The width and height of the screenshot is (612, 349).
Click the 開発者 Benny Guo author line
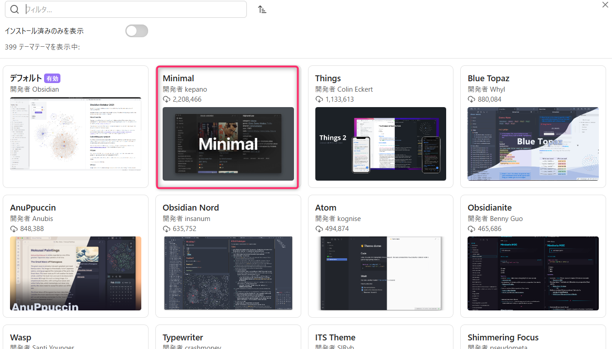[x=495, y=218]
